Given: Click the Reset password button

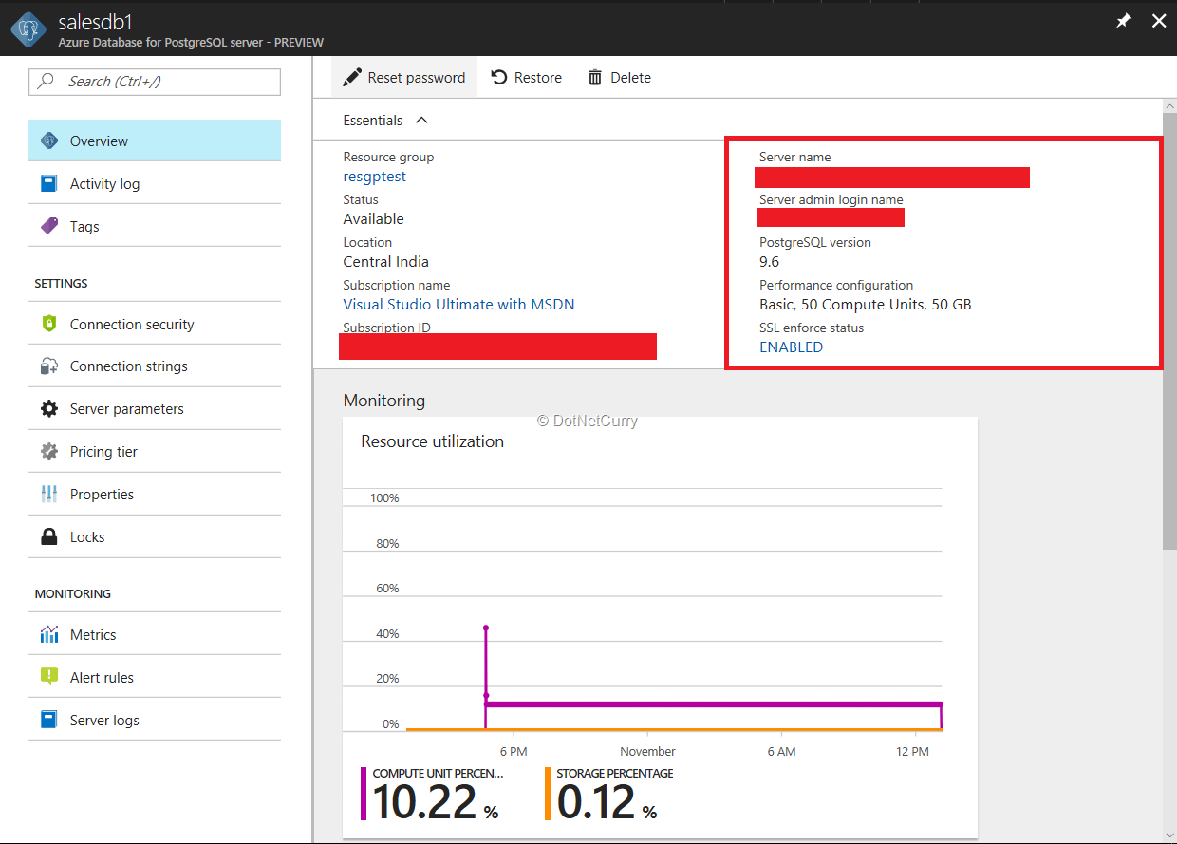Looking at the screenshot, I should 404,77.
